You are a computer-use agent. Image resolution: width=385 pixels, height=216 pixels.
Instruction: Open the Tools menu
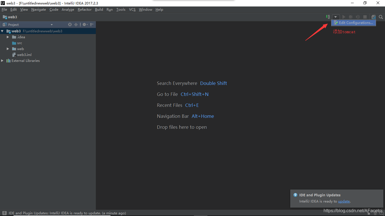[121, 10]
